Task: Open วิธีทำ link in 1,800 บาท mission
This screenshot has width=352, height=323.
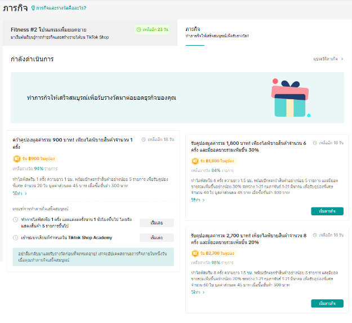Action: point(195,200)
